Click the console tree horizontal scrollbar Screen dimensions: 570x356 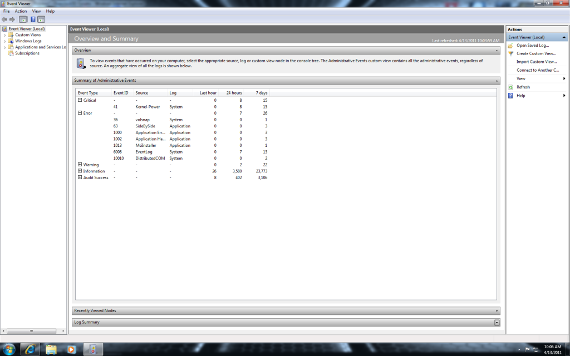click(31, 331)
